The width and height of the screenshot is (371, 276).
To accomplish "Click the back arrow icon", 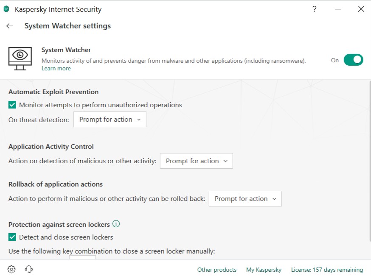I will [10, 26].
